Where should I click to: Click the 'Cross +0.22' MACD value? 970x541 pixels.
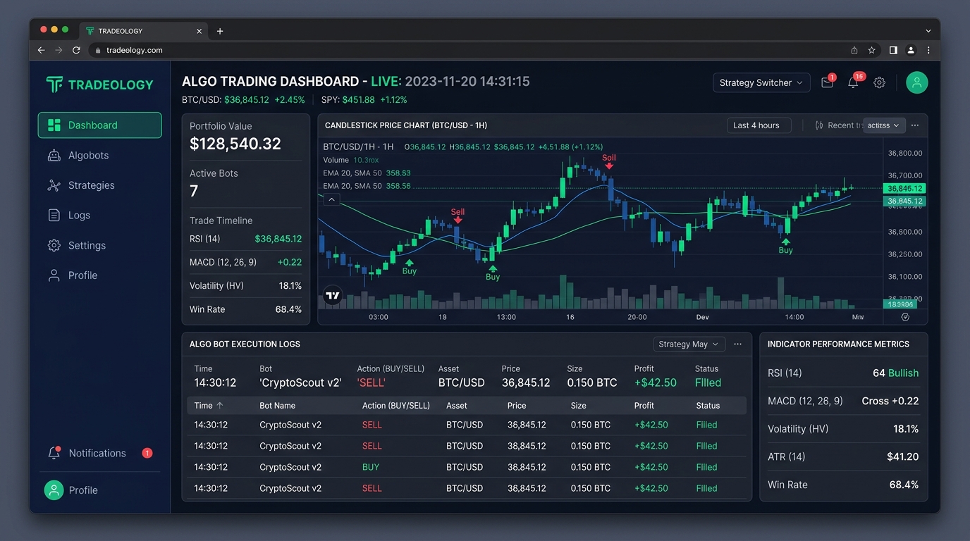click(890, 401)
